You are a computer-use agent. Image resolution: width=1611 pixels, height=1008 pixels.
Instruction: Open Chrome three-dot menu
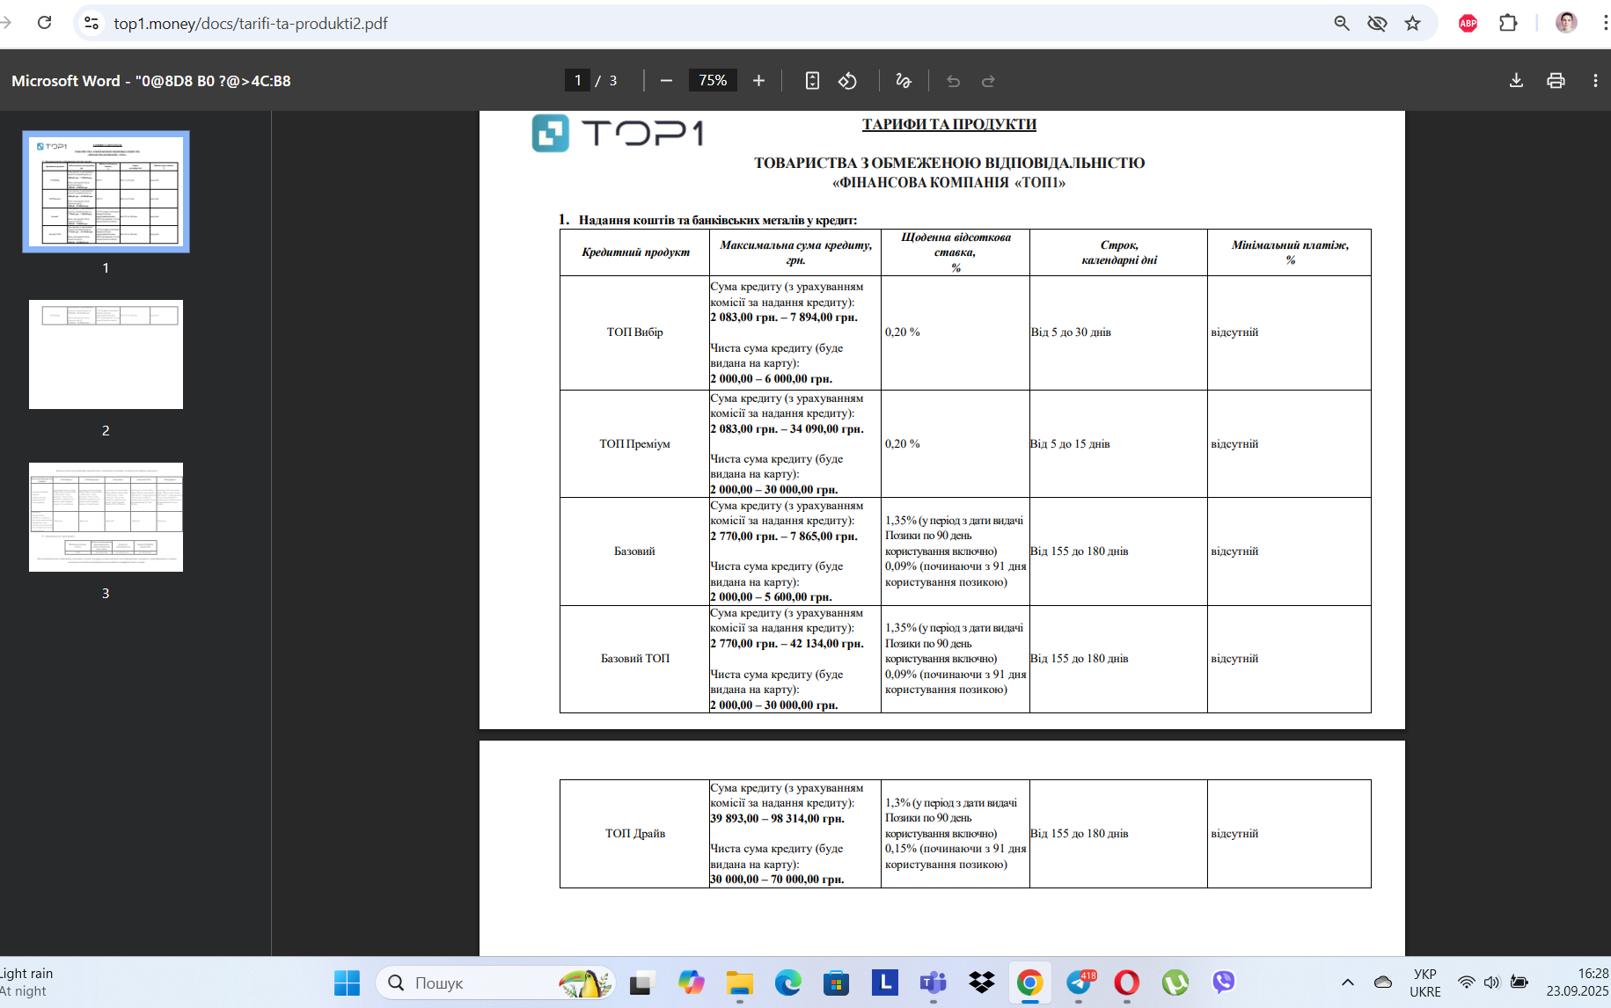pyautogui.click(x=1605, y=24)
